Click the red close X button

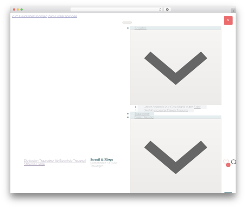pyautogui.click(x=228, y=20)
